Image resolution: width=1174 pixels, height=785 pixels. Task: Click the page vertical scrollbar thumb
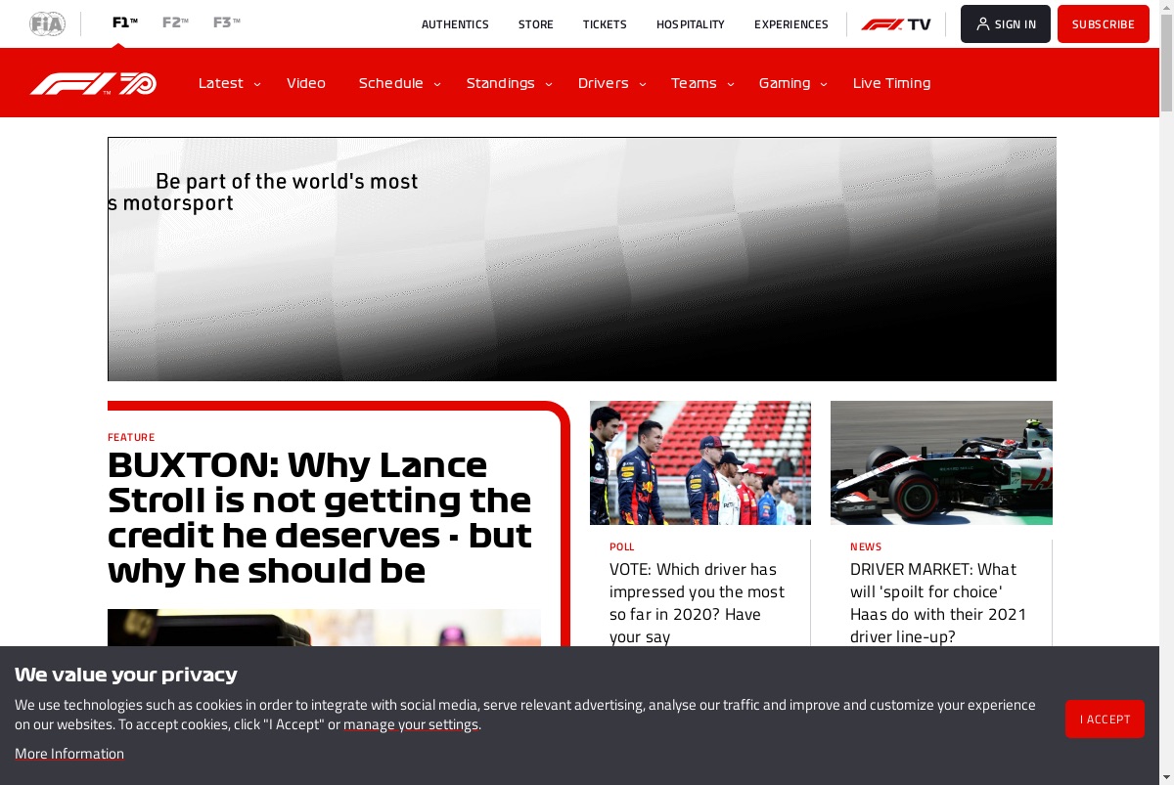coord(1166,64)
